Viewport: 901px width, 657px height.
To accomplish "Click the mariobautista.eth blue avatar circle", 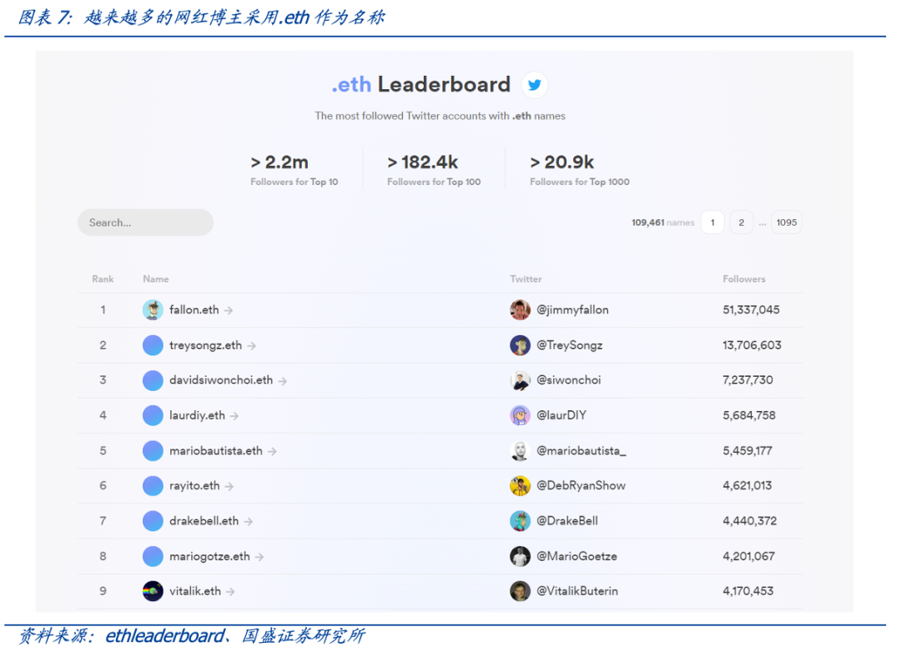I will (153, 451).
